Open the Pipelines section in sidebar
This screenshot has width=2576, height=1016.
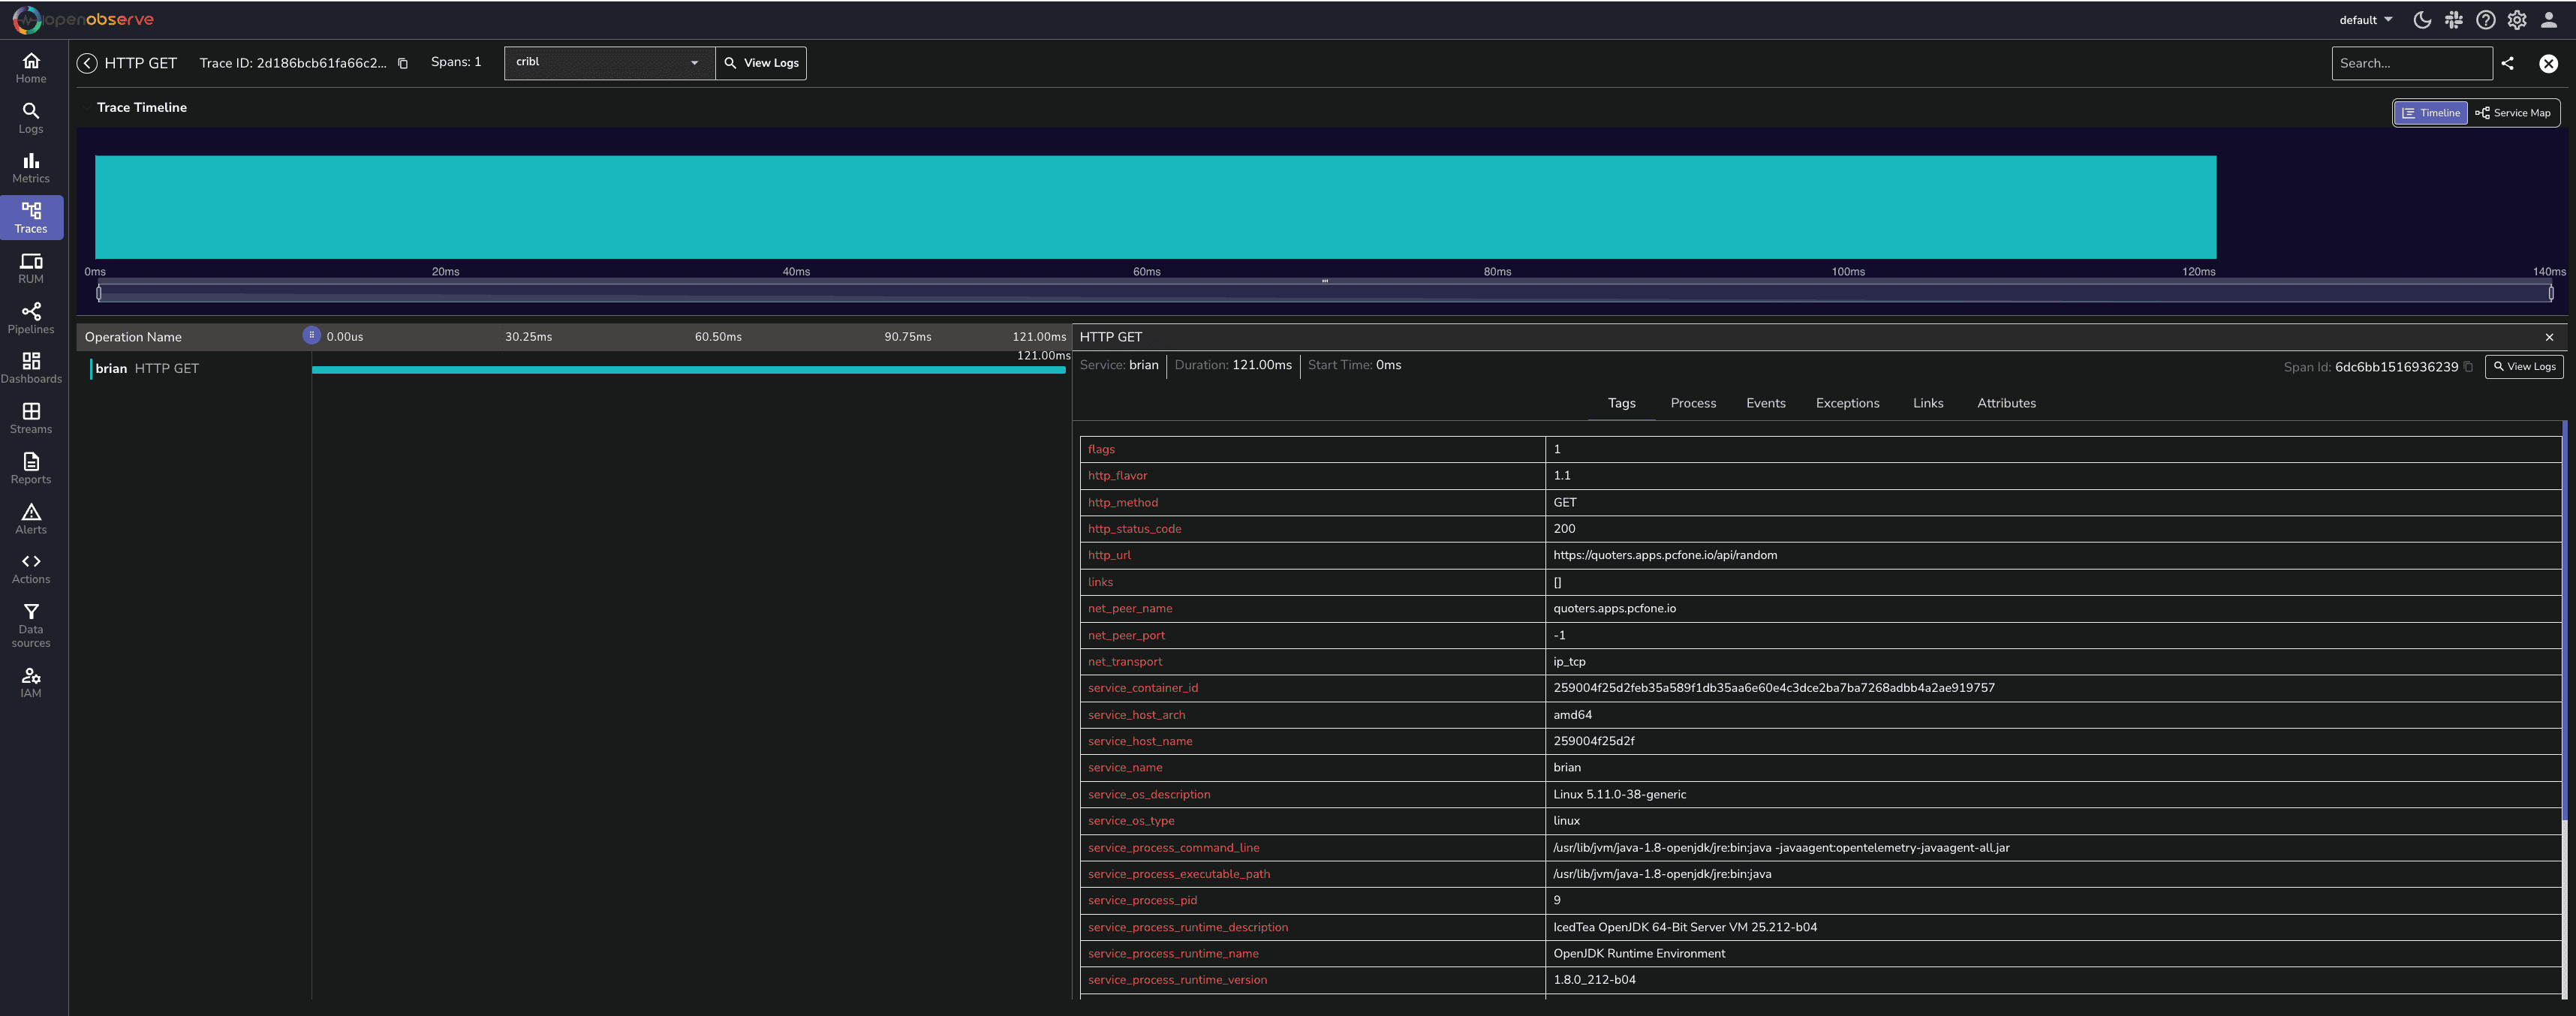click(x=31, y=318)
